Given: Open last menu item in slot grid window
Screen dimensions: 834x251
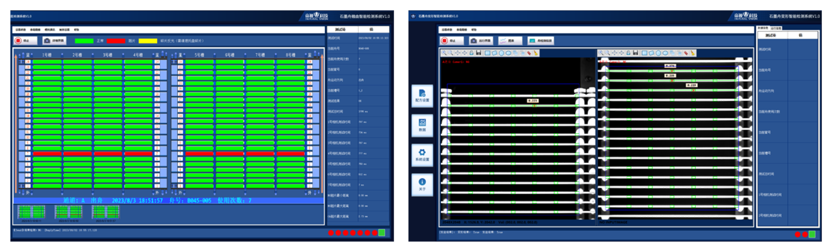Looking at the screenshot, I should pyautogui.click(x=76, y=30).
